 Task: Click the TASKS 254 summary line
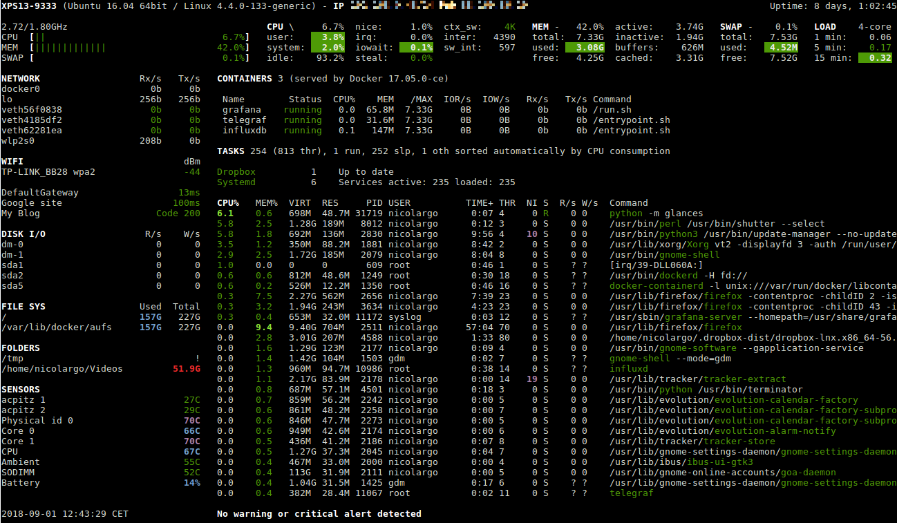[x=444, y=151]
